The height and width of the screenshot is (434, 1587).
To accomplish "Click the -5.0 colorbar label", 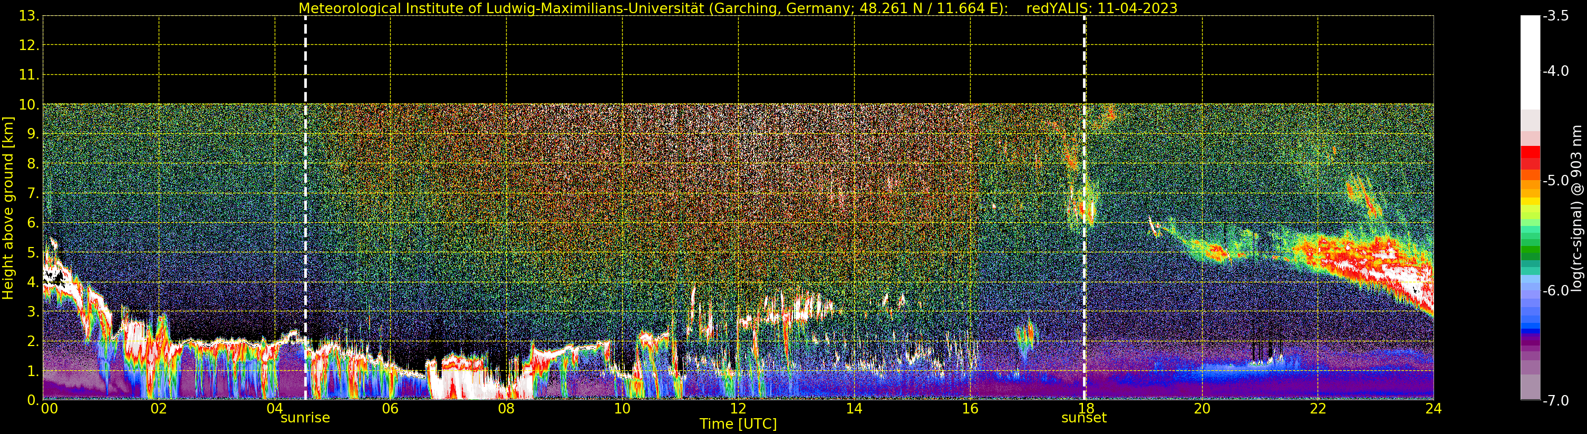I will click(x=1555, y=181).
